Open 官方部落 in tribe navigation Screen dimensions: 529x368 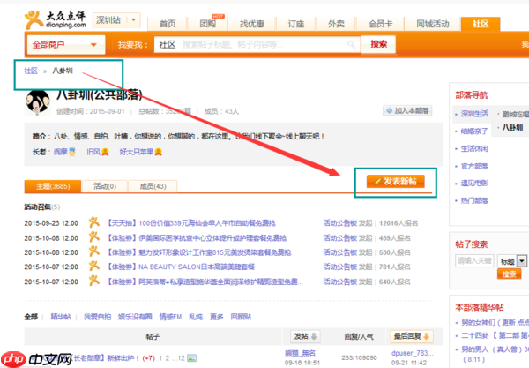click(x=474, y=166)
